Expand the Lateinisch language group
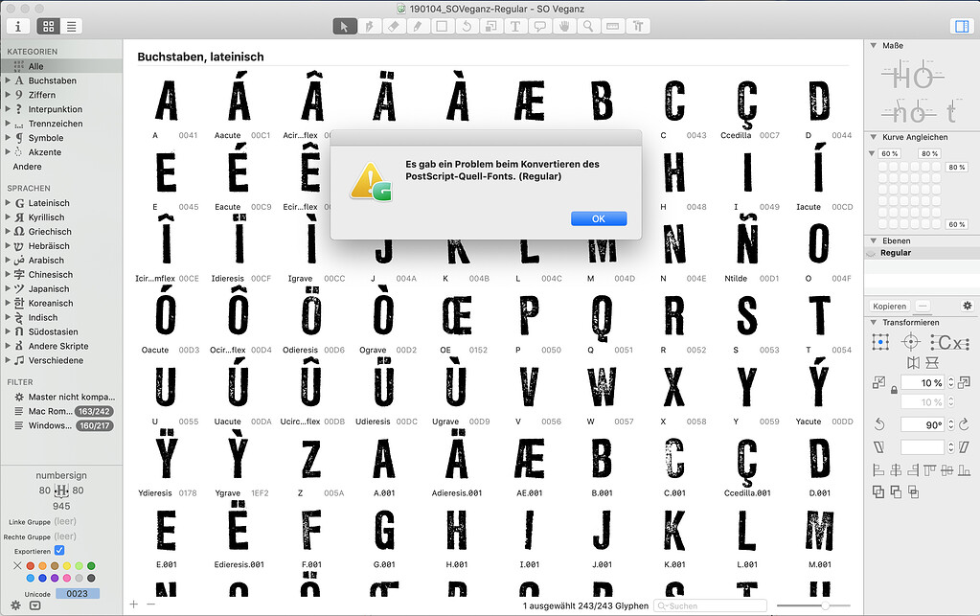 tap(8, 203)
